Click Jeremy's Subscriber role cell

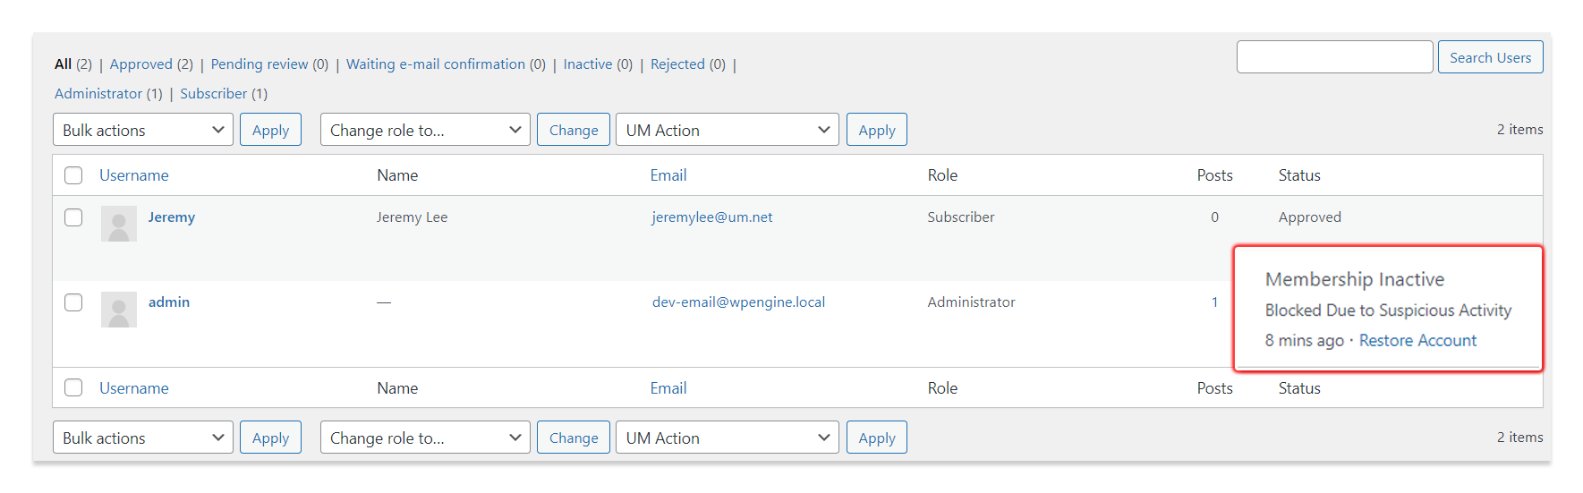click(961, 217)
